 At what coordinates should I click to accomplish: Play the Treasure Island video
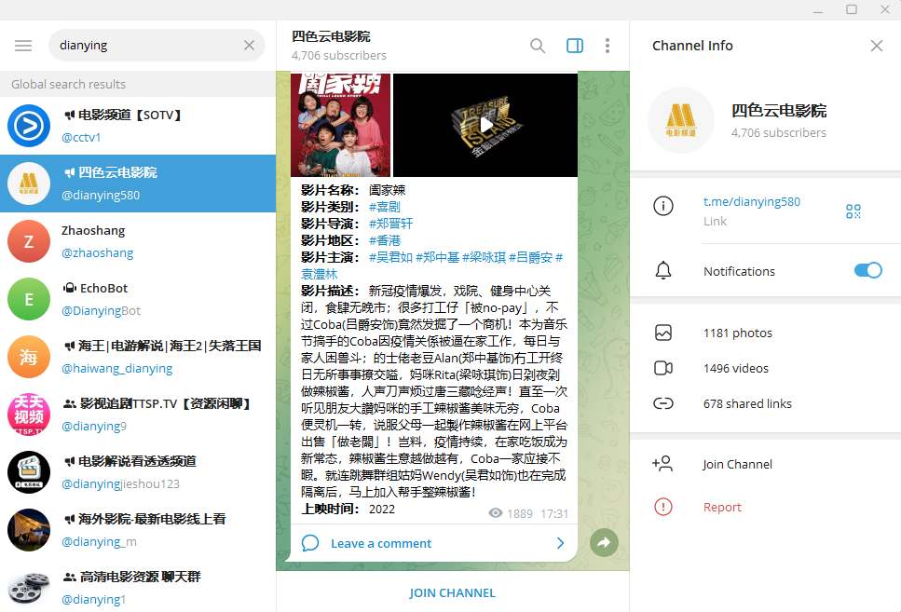pos(485,125)
